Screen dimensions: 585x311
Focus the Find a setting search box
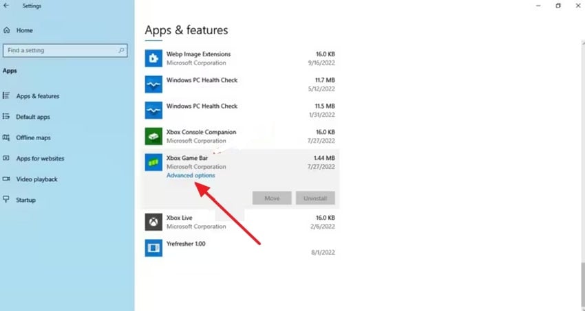(x=65, y=50)
